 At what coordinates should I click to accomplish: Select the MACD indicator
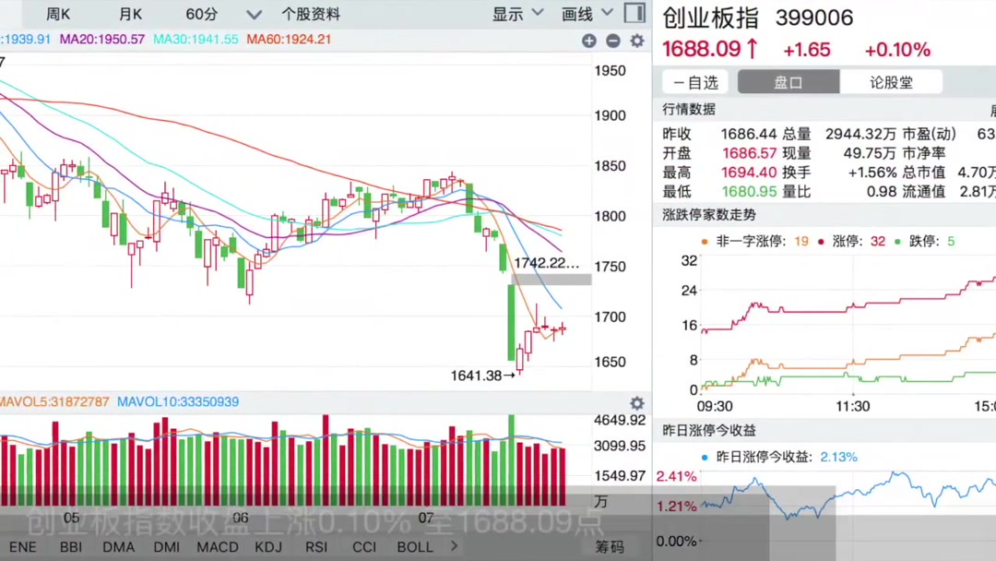(218, 547)
